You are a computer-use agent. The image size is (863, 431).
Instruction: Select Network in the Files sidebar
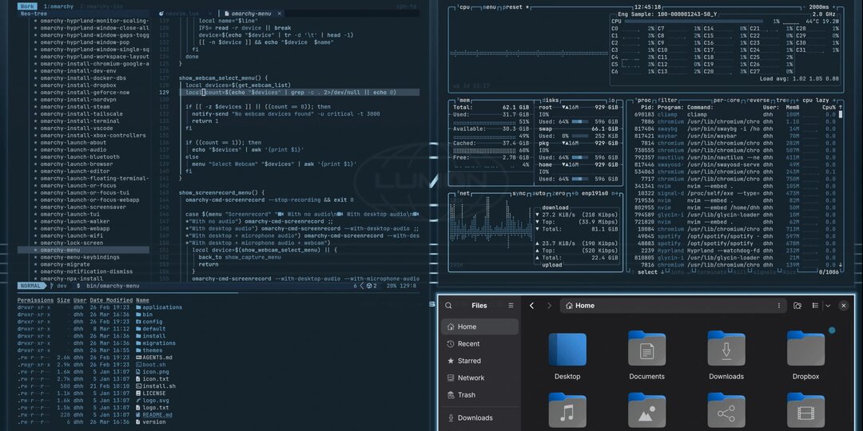(480, 378)
